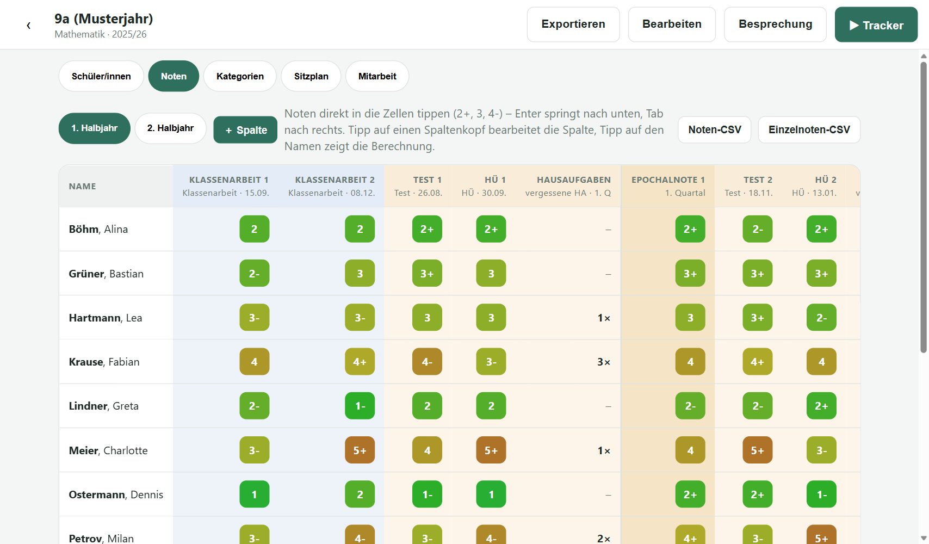This screenshot has width=929, height=544.
Task: Edit Krause's Test 1 grade 4-
Action: (427, 362)
